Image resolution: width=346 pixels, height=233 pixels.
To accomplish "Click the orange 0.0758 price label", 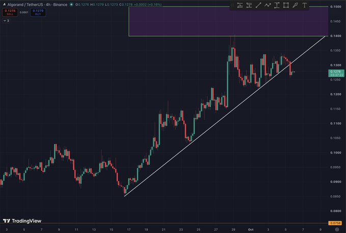I will pos(335,223).
